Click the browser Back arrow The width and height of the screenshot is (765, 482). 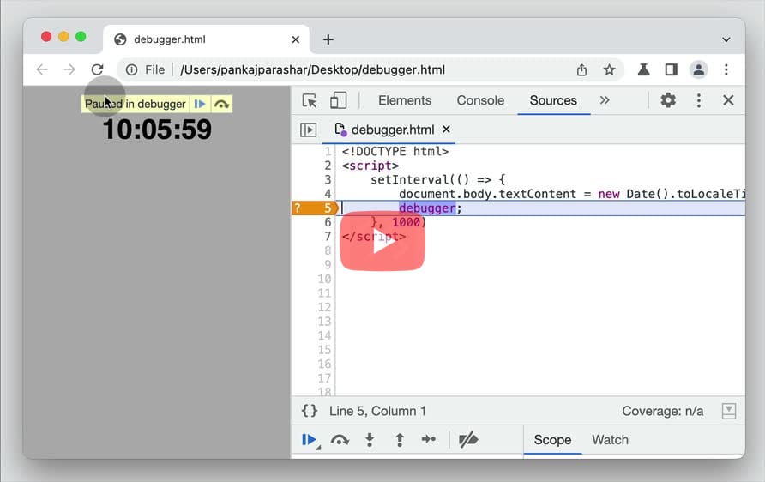[42, 69]
